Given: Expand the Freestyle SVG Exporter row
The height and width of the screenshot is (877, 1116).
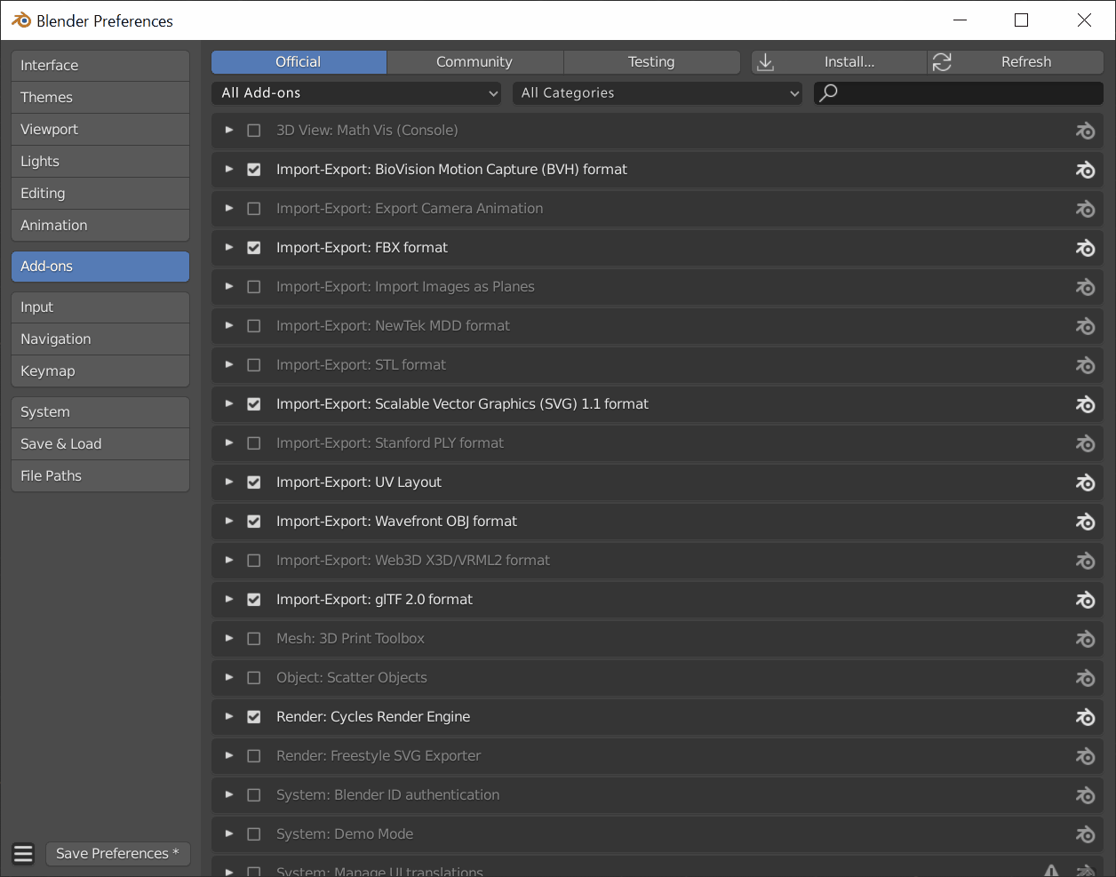Looking at the screenshot, I should click(229, 755).
